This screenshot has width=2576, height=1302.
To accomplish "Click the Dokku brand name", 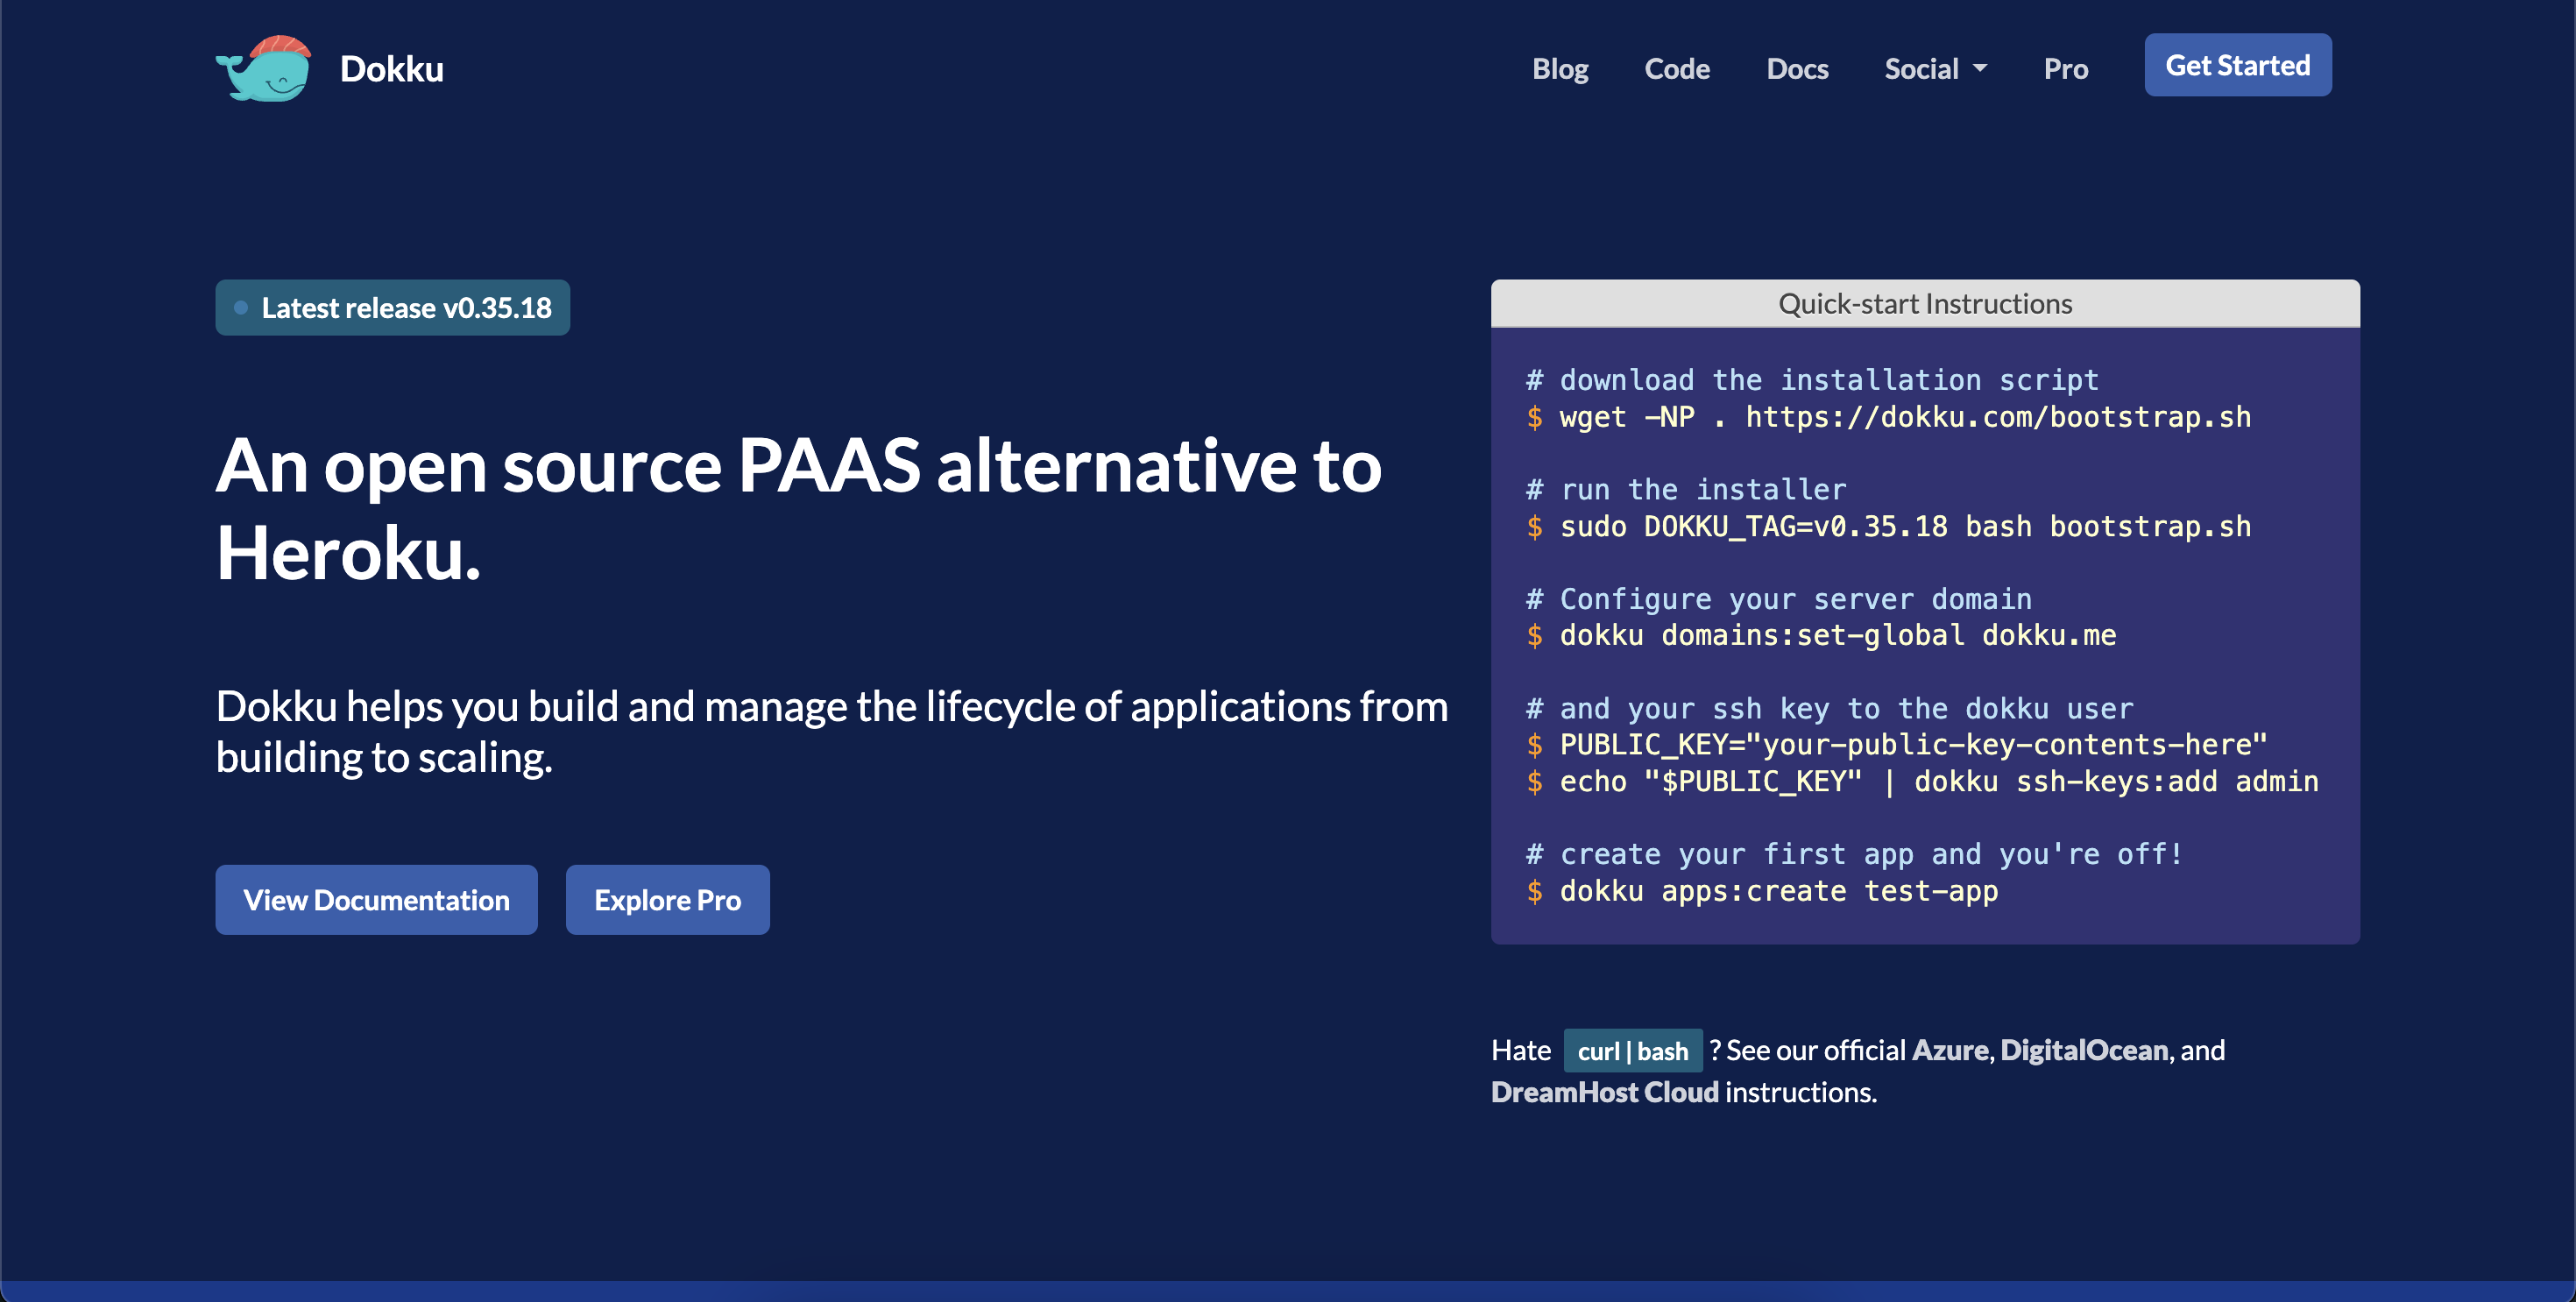I will click(x=391, y=69).
